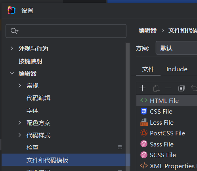Click project-level icon beside 检查

(x=120, y=147)
